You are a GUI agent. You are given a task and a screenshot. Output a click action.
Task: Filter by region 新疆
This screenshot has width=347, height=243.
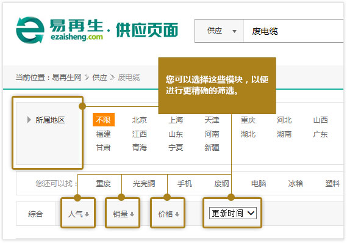coord(212,147)
